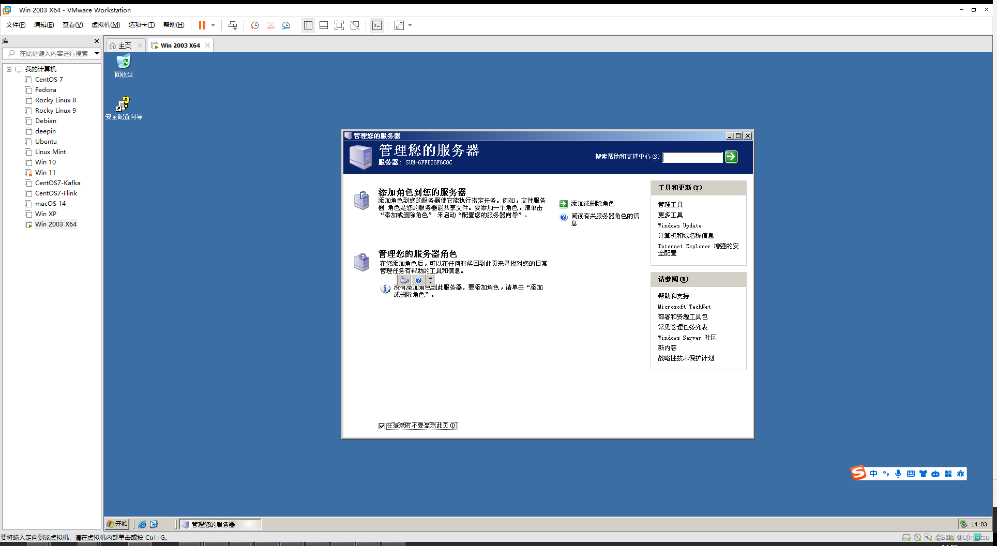The height and width of the screenshot is (546, 997).
Task: Select Win 11 in the library
Action: 46,172
